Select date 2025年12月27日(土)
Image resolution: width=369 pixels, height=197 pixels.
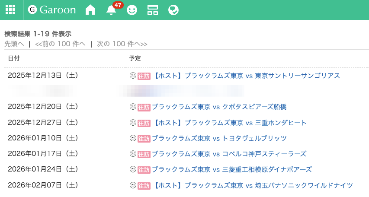coord(43,123)
